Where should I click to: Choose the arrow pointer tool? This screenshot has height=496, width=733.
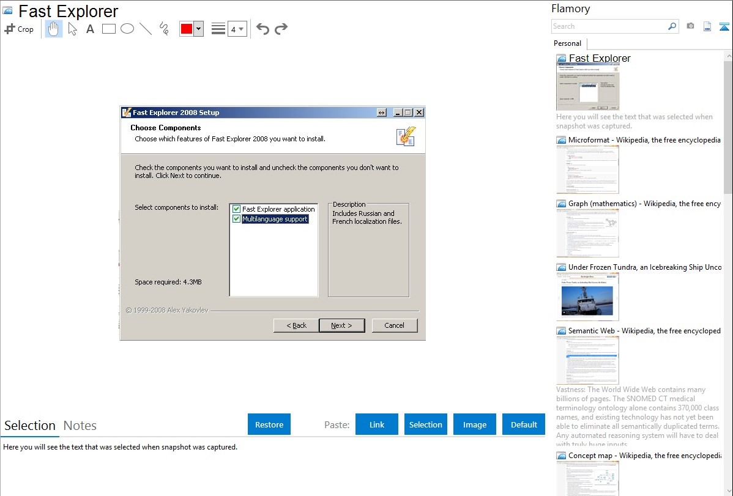72,29
